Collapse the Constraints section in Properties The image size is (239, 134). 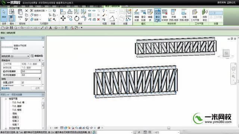coord(40,60)
